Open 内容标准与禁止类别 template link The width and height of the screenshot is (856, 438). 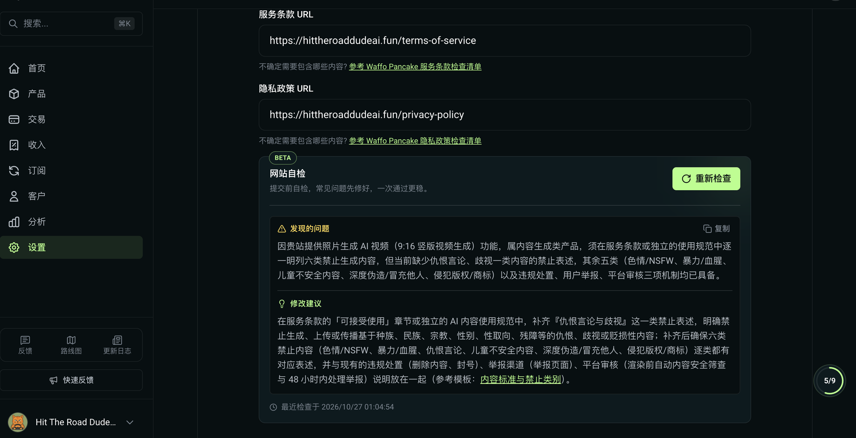tap(520, 379)
